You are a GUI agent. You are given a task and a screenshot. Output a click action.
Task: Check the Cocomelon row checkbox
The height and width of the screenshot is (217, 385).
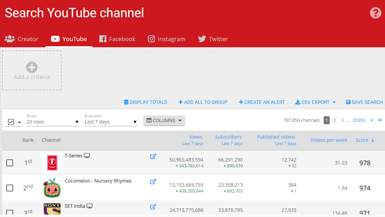10,188
